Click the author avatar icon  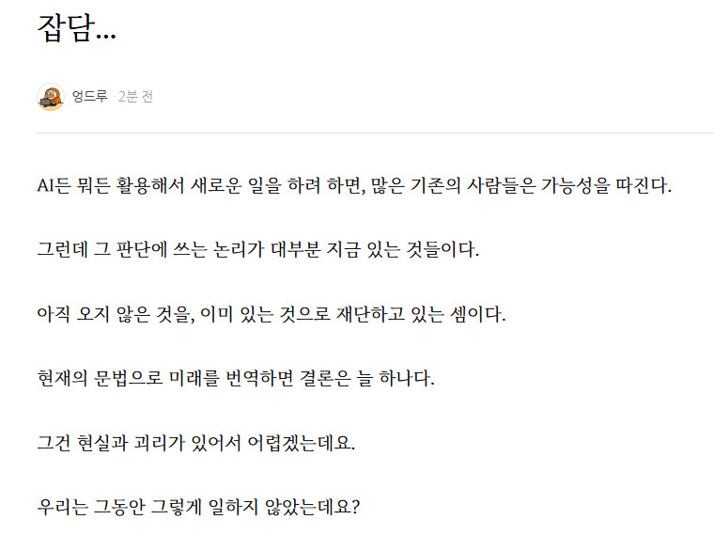(50, 97)
